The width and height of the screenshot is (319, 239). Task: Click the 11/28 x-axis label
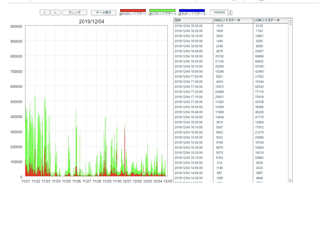[97, 181]
